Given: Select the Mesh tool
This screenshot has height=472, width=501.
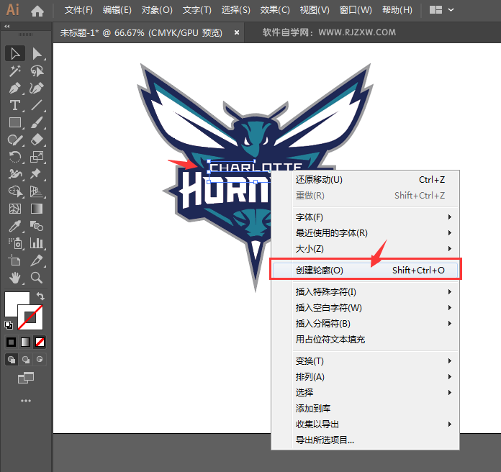Looking at the screenshot, I should click(15, 209).
